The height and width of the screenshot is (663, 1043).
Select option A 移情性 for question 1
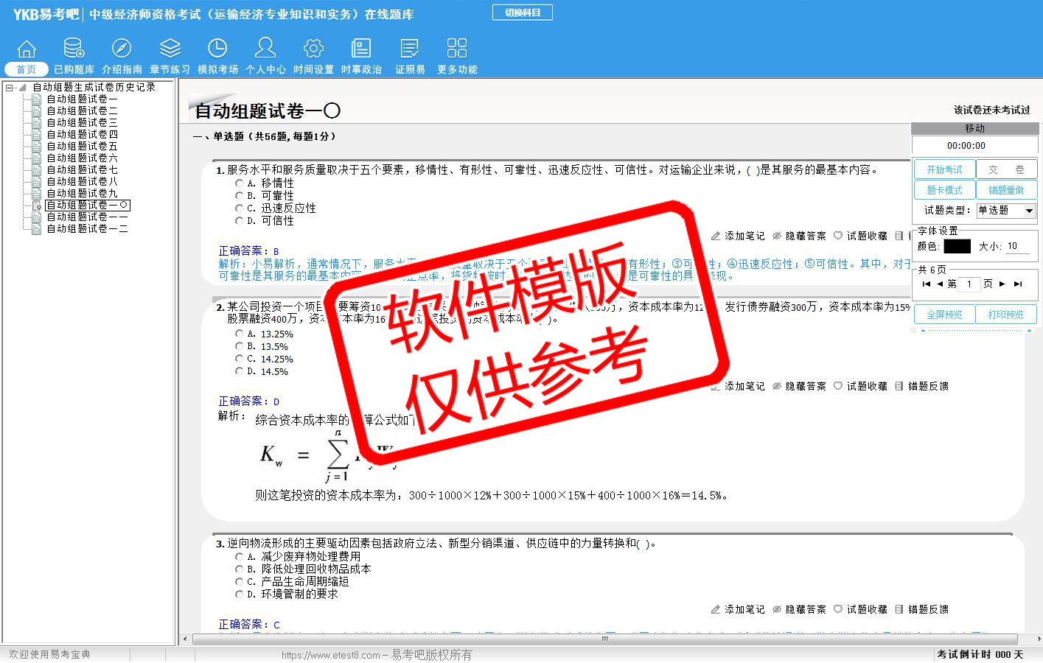point(239,183)
